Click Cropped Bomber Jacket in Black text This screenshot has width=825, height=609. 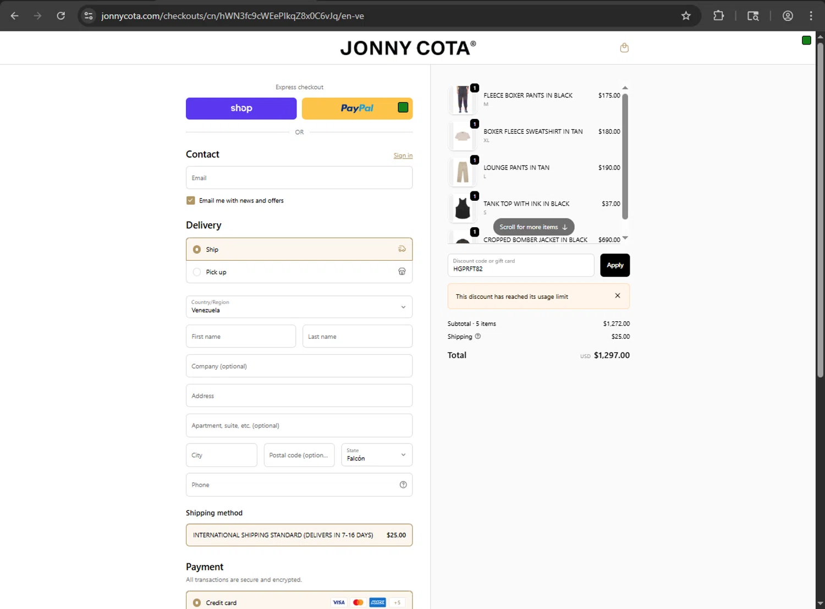point(536,240)
